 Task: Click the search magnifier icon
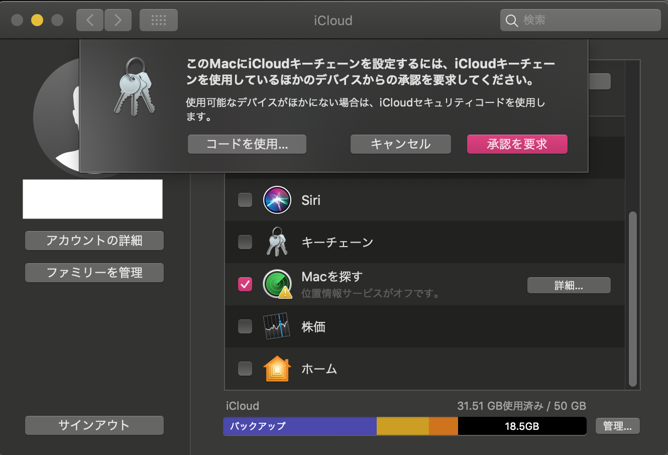(512, 21)
